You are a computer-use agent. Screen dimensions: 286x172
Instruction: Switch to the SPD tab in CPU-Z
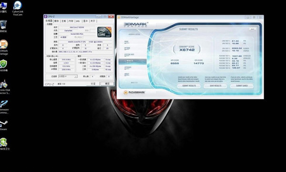(x=78, y=21)
